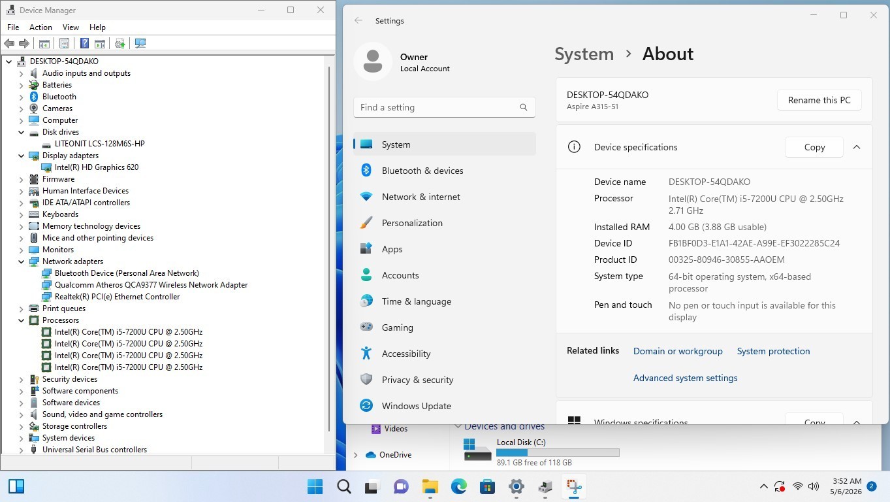Expand the Batteries tree node
Viewport: 890px width, 502px height.
pyautogui.click(x=21, y=85)
